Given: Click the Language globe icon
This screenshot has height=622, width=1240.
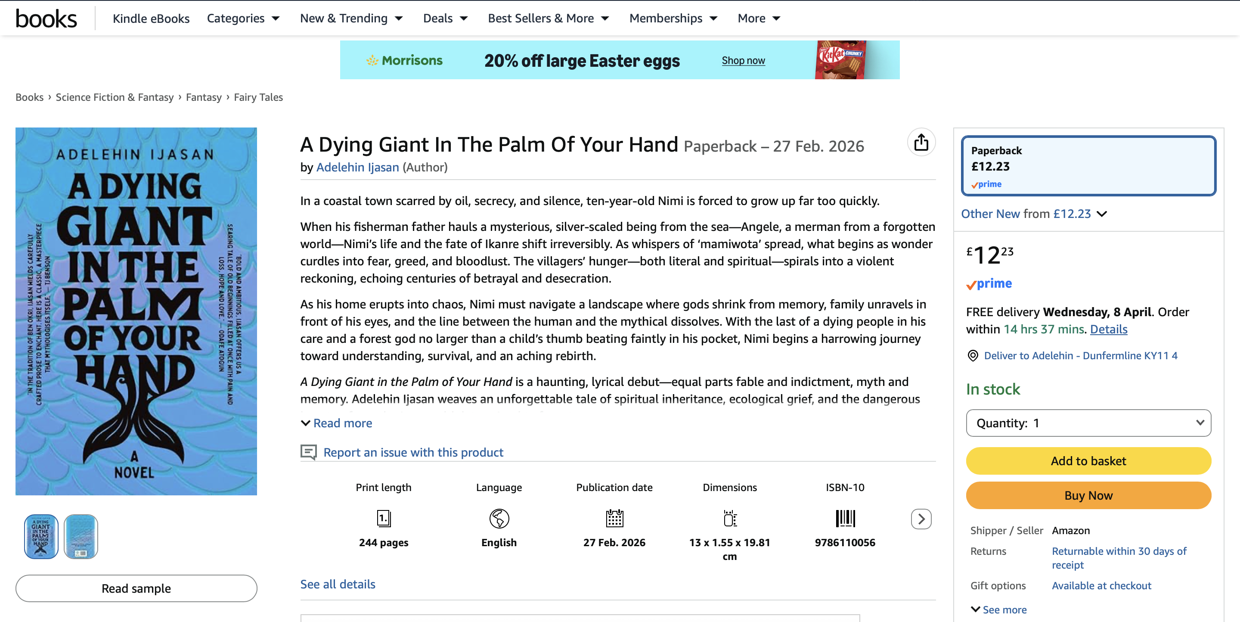Looking at the screenshot, I should [499, 519].
